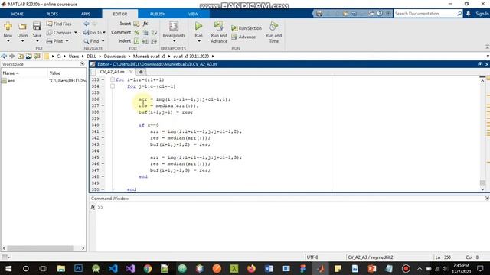The image size is (490, 275).
Task: Open the Workspace panel actions menu
Action: pos(82,64)
